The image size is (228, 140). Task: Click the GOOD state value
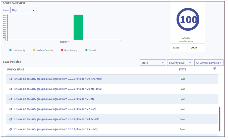click(x=194, y=48)
